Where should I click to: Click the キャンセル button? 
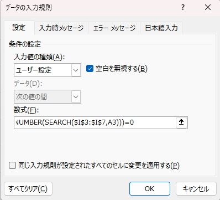(196, 189)
